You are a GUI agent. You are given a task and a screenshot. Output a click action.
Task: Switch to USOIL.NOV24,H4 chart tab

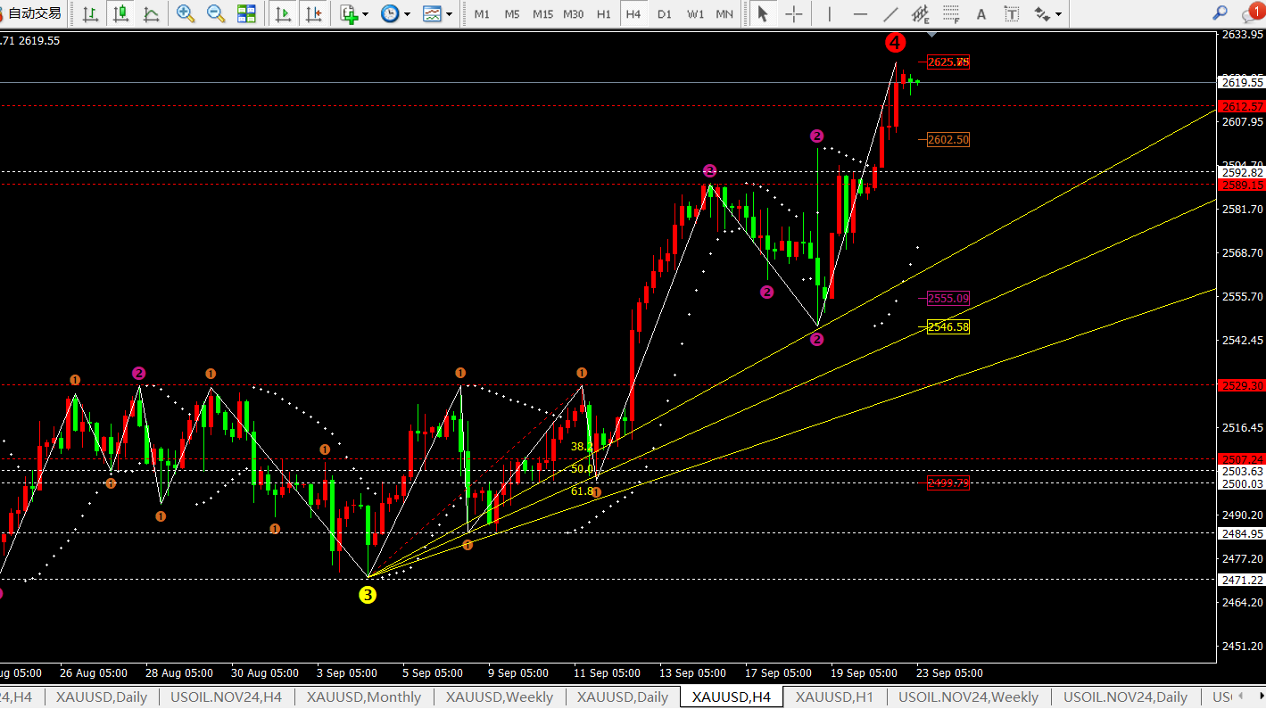point(226,697)
